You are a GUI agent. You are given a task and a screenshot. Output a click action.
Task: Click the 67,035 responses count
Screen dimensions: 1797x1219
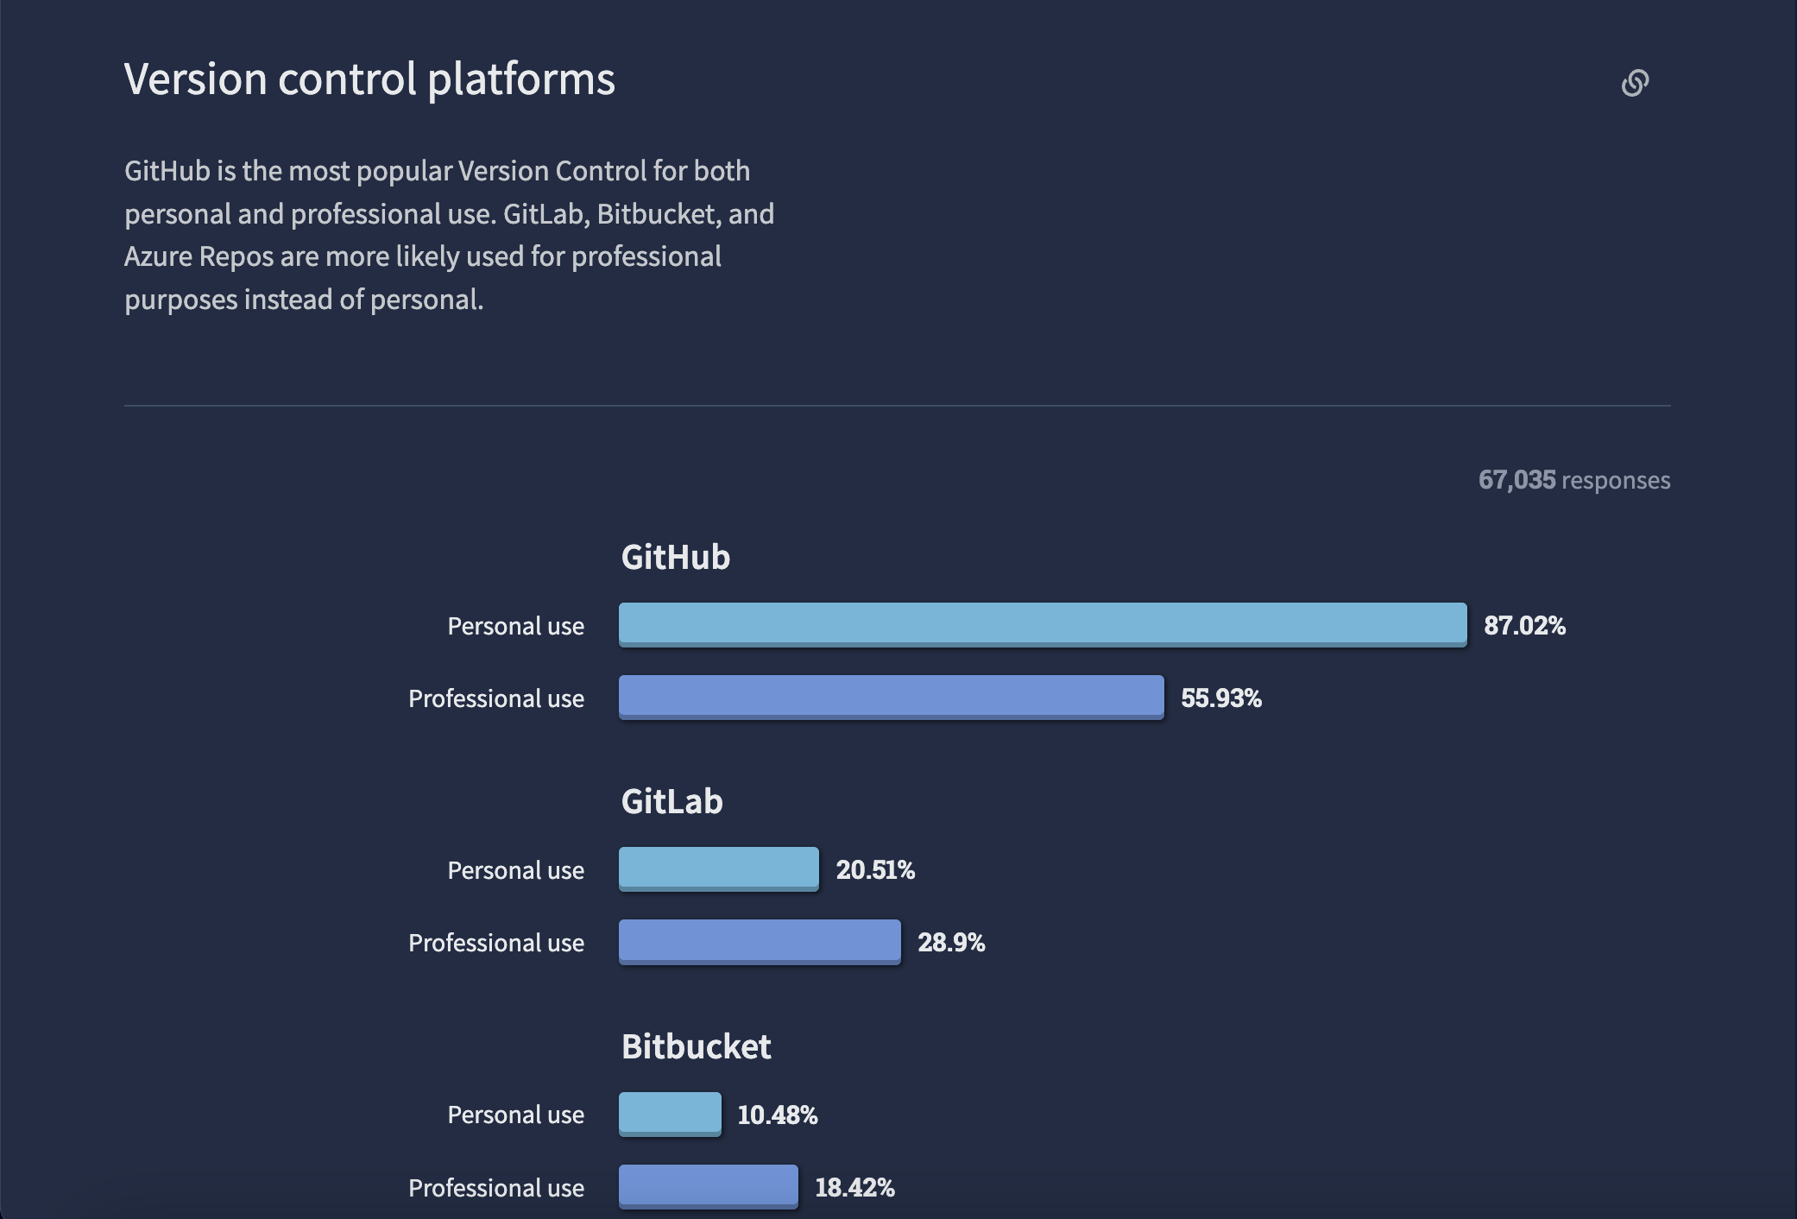click(1573, 480)
